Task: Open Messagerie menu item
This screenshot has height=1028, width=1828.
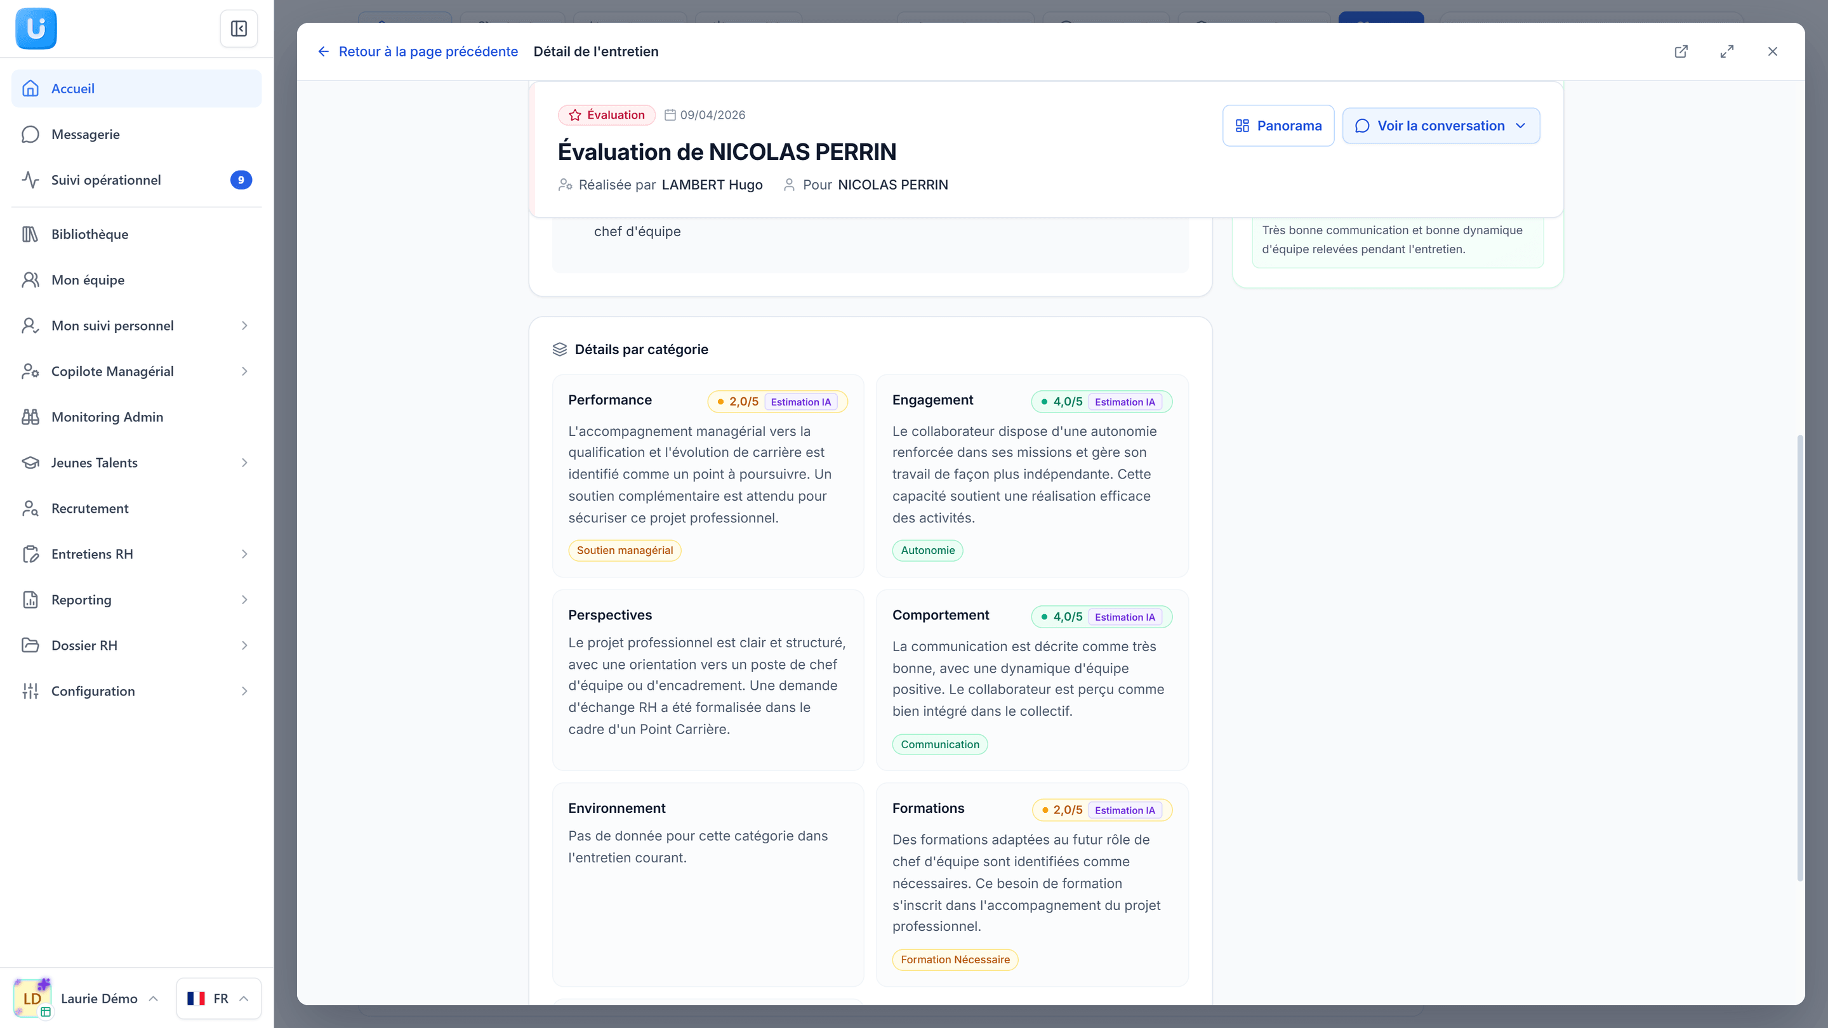Action: pos(136,134)
